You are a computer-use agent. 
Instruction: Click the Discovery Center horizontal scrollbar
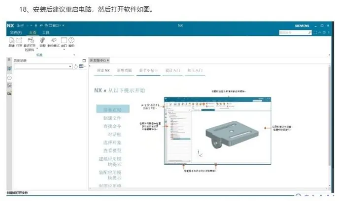[209, 188]
